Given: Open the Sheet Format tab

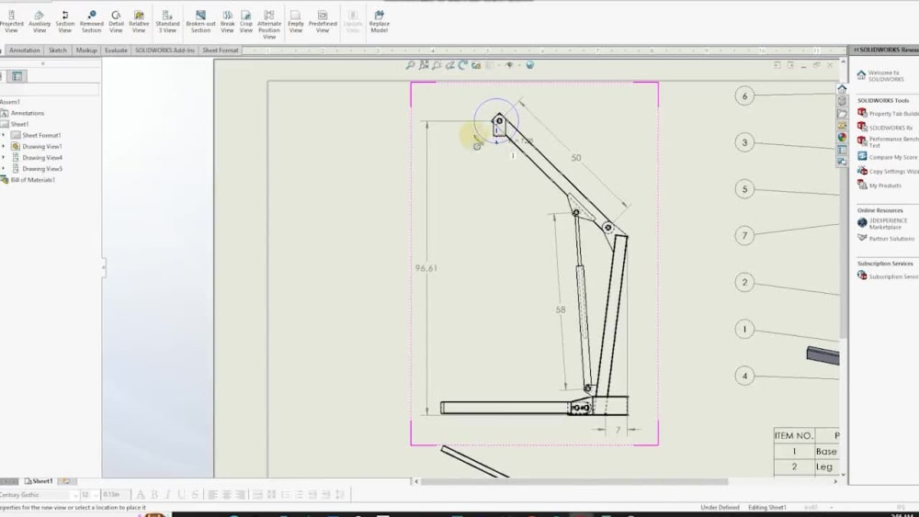Looking at the screenshot, I should pos(221,51).
